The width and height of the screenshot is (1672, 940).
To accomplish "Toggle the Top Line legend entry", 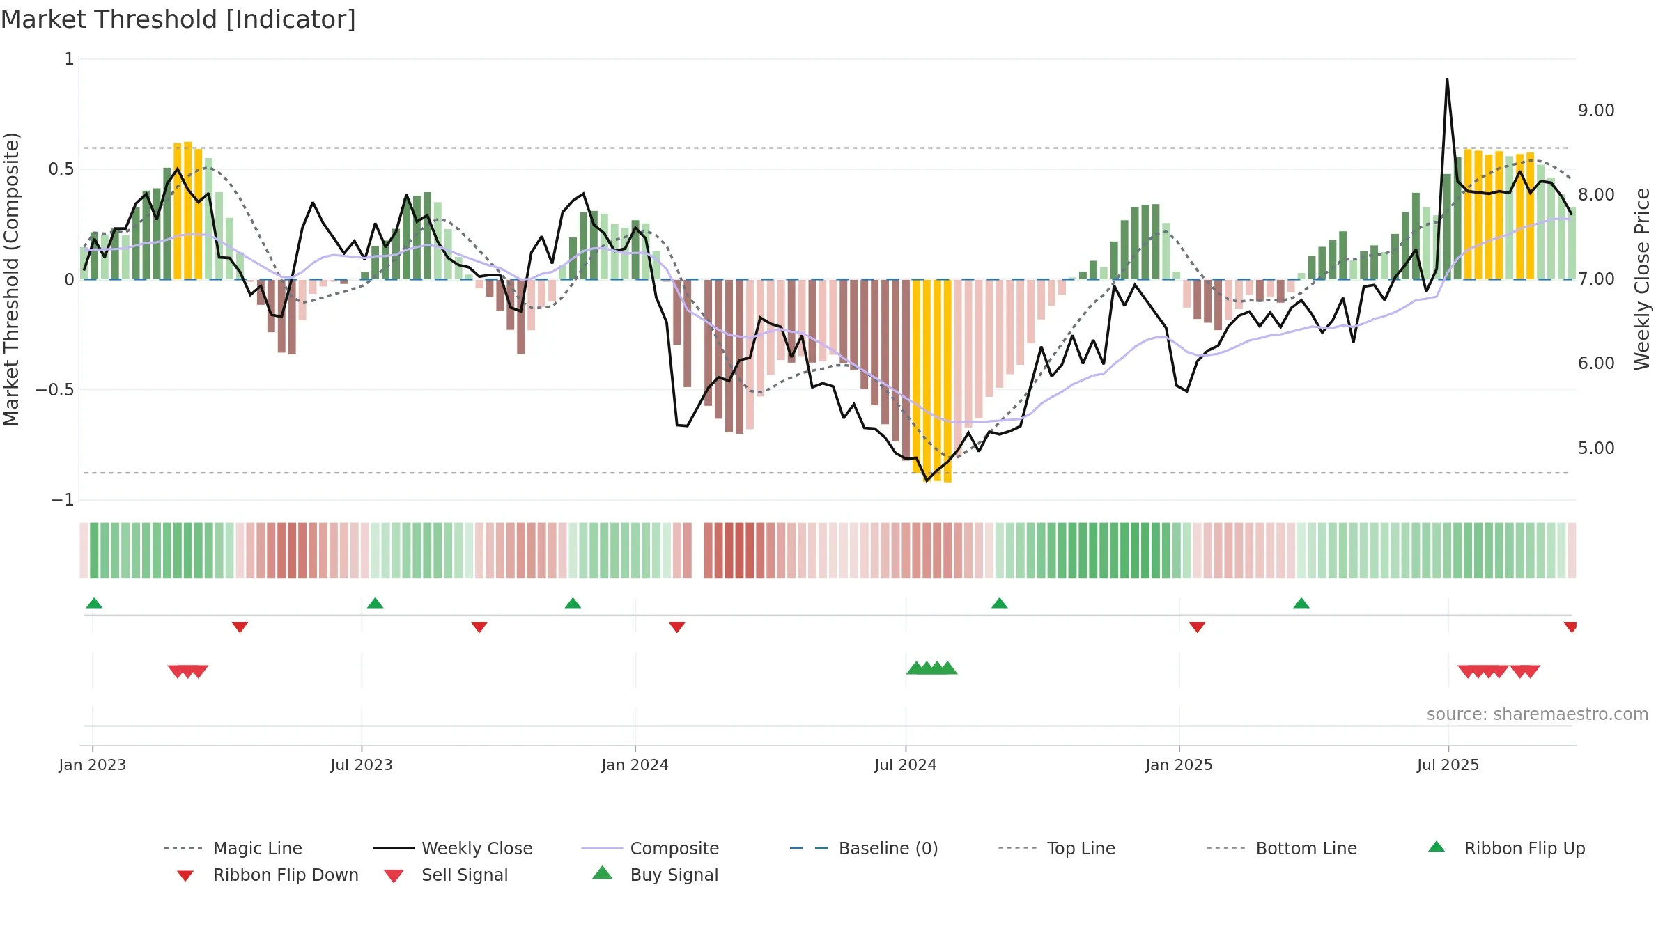I will click(1056, 848).
